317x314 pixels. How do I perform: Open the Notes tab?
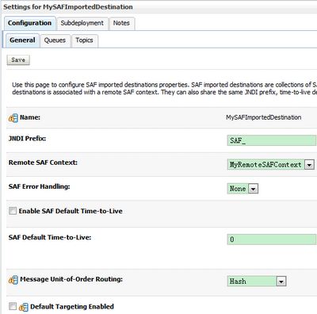tap(121, 23)
